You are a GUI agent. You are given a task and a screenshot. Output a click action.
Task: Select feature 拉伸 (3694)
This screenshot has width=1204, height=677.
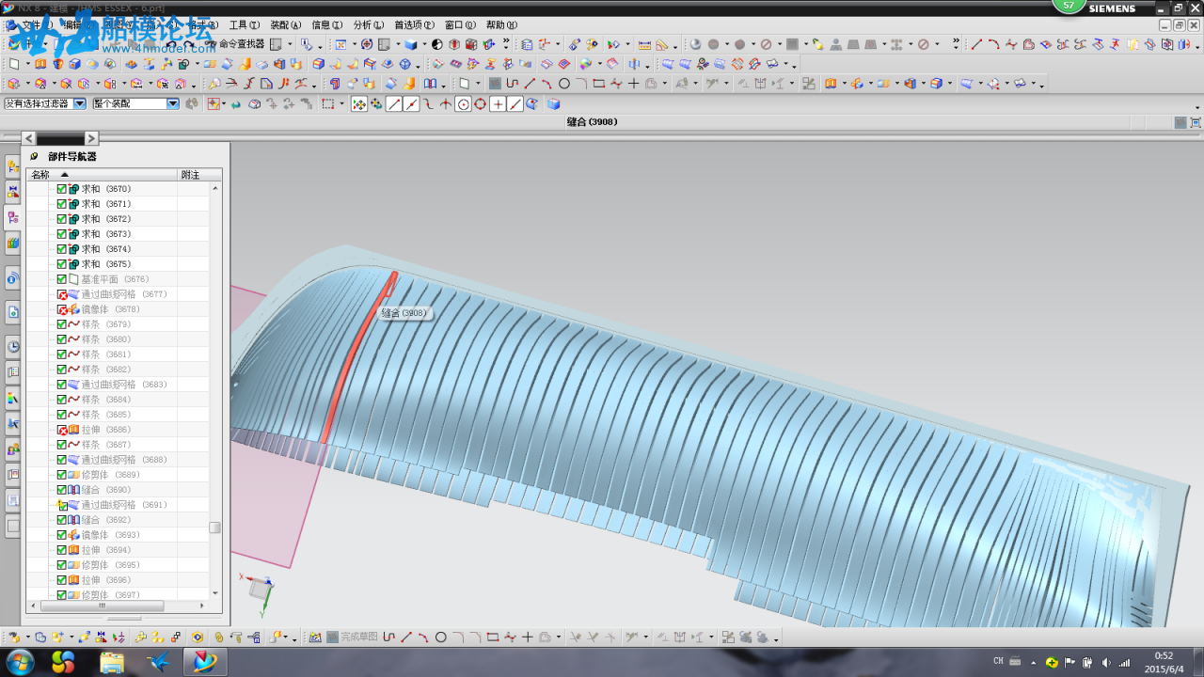click(x=105, y=550)
